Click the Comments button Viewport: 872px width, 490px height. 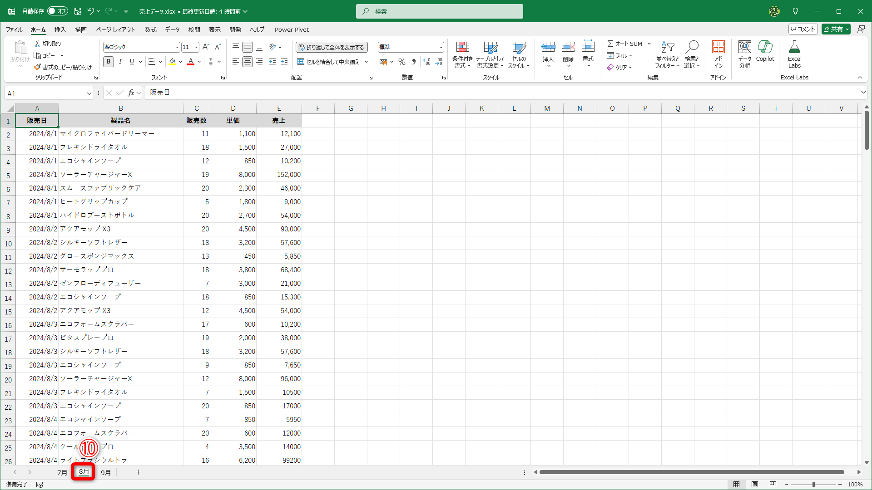click(x=803, y=29)
